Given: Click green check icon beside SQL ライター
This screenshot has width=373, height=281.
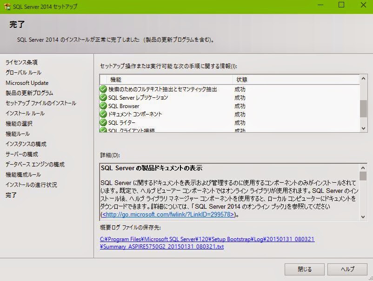Looking at the screenshot, I should [x=103, y=122].
